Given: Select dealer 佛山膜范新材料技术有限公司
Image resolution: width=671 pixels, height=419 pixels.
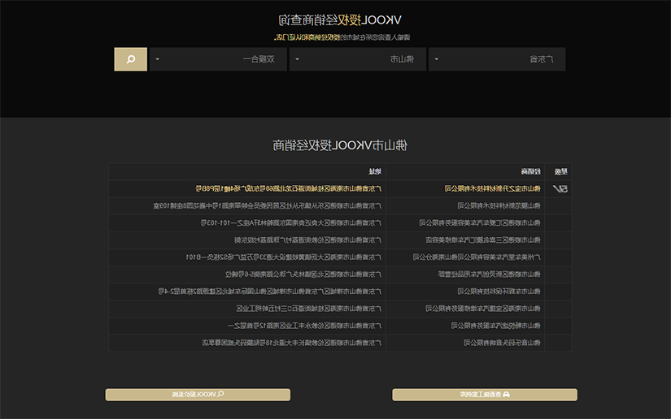Looking at the screenshot, I should tap(499, 206).
